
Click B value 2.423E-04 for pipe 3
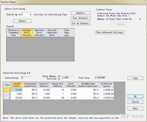[x=107, y=98]
